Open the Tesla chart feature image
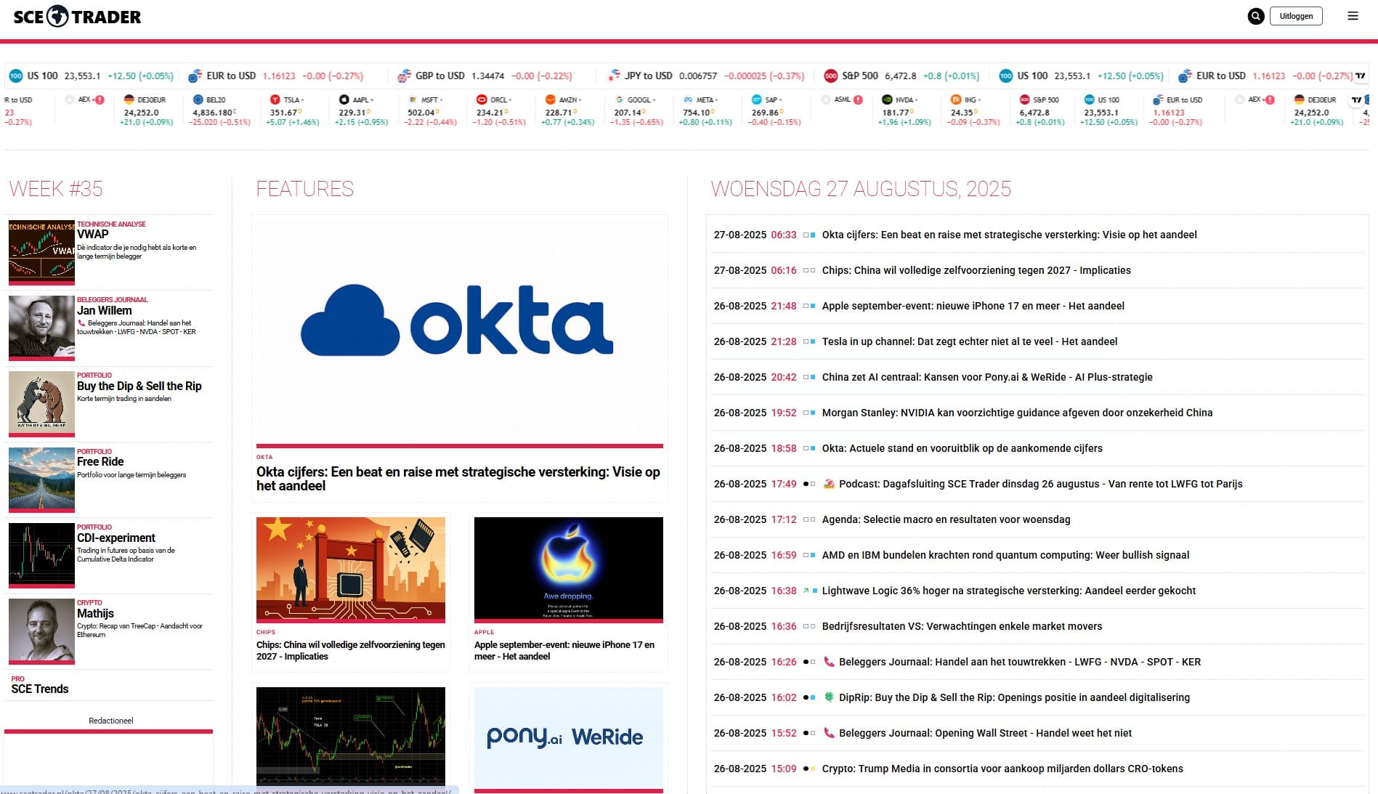The width and height of the screenshot is (1378, 794). tap(351, 740)
